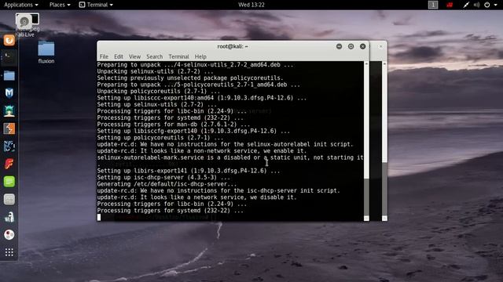This screenshot has width=503, height=282.
Task: Minimize the root@kali terminal window
Action: tap(339, 46)
